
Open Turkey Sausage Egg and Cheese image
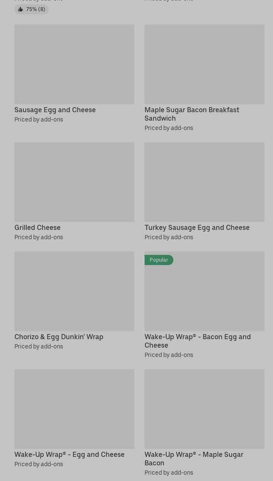coord(204,182)
